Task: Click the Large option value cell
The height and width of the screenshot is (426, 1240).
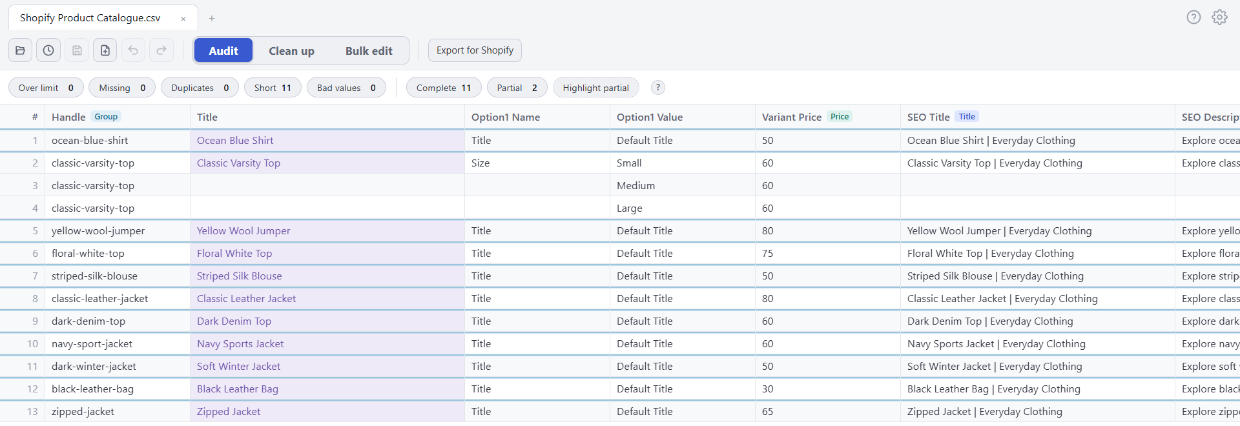Action: (683, 208)
